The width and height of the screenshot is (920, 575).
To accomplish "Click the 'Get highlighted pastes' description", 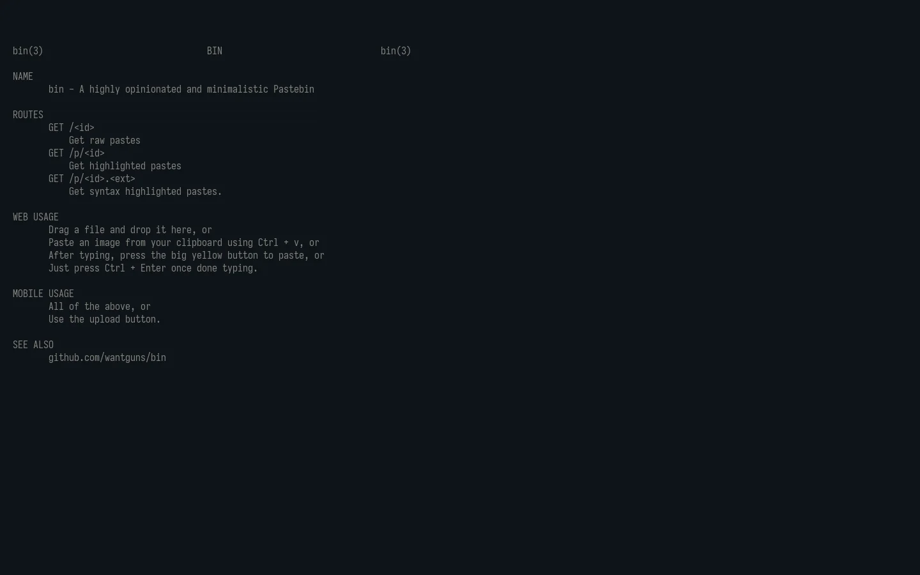I will 125,166.
